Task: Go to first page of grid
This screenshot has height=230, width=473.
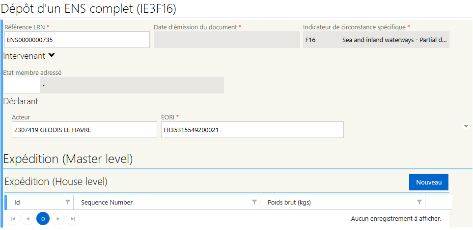Action: click(x=13, y=219)
